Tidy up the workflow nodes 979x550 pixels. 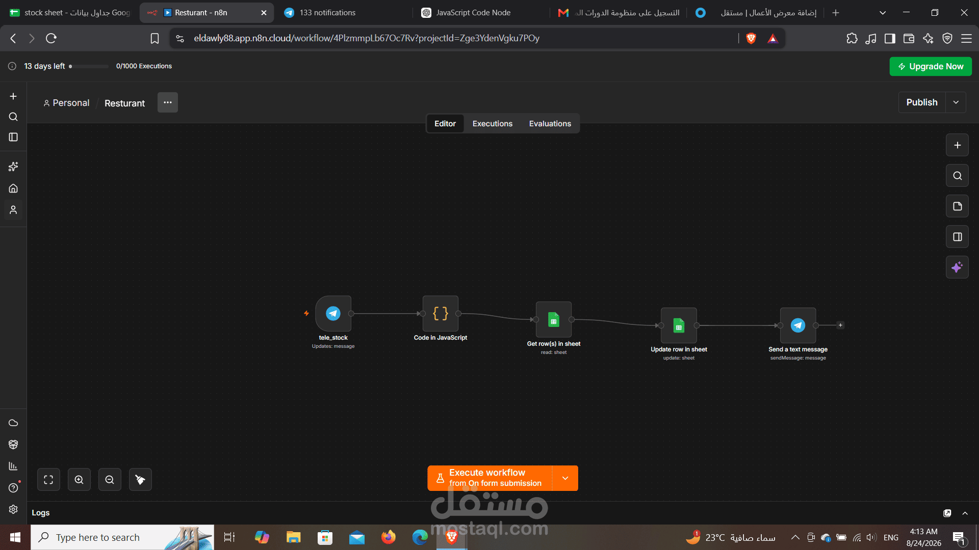[x=140, y=480]
